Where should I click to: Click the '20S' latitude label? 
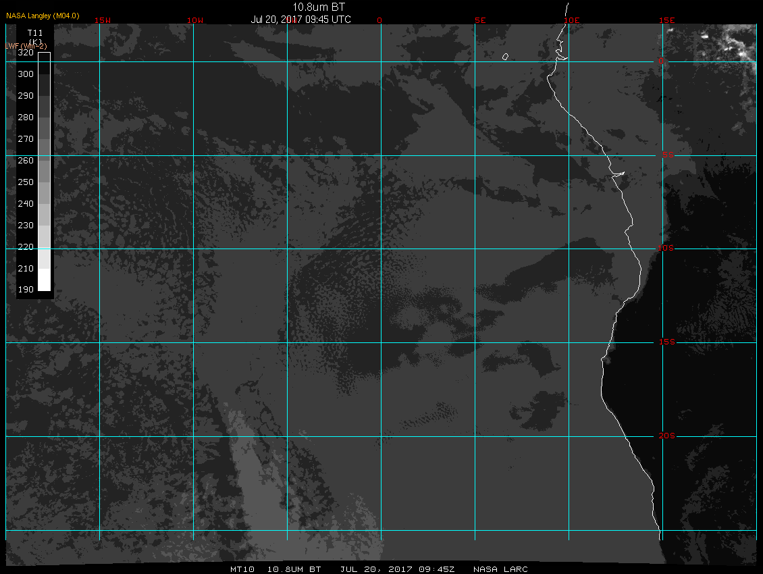click(x=666, y=436)
